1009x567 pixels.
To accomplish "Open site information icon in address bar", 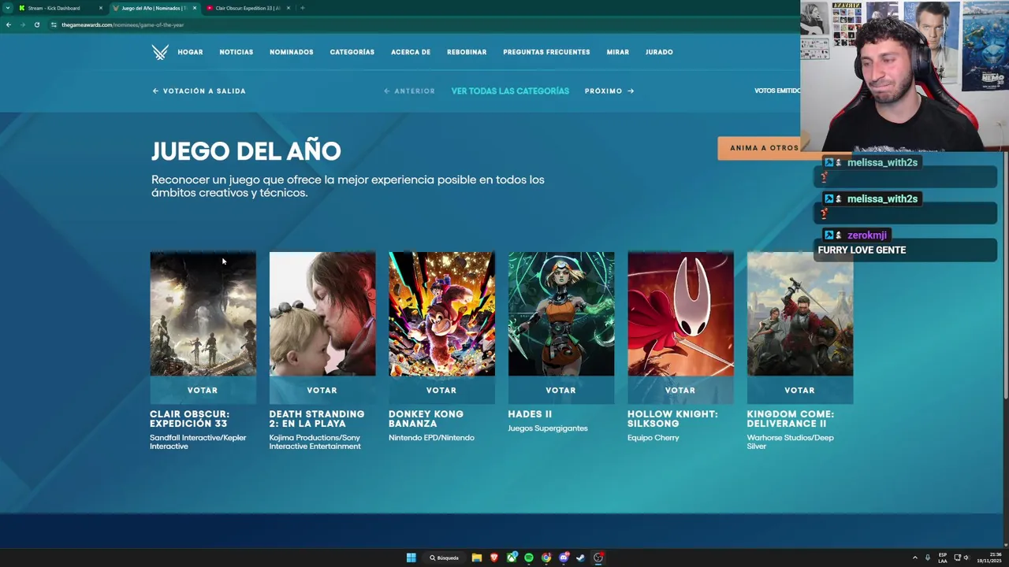I will pyautogui.click(x=54, y=24).
